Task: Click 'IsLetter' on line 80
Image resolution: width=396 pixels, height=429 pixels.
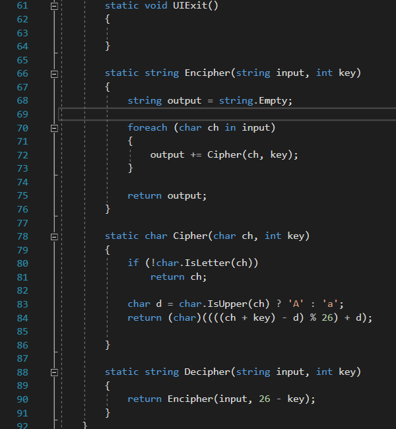Action: (x=207, y=263)
